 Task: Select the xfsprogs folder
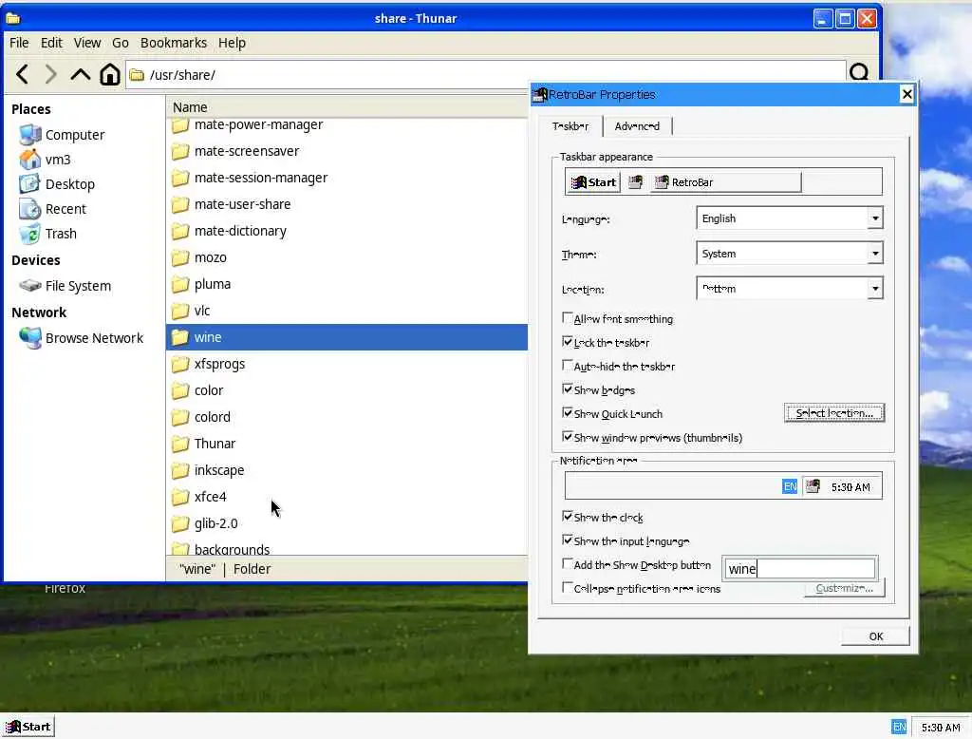208,364
